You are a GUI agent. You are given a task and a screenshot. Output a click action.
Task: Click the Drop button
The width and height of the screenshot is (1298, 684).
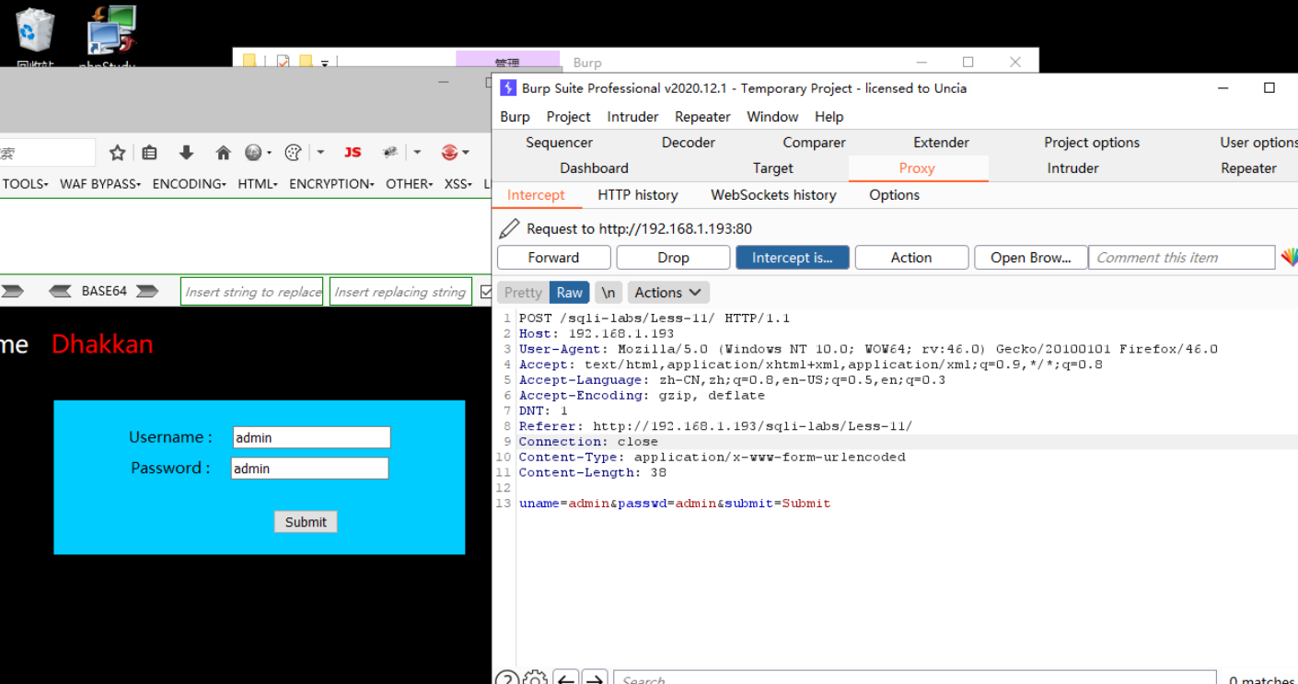point(673,258)
